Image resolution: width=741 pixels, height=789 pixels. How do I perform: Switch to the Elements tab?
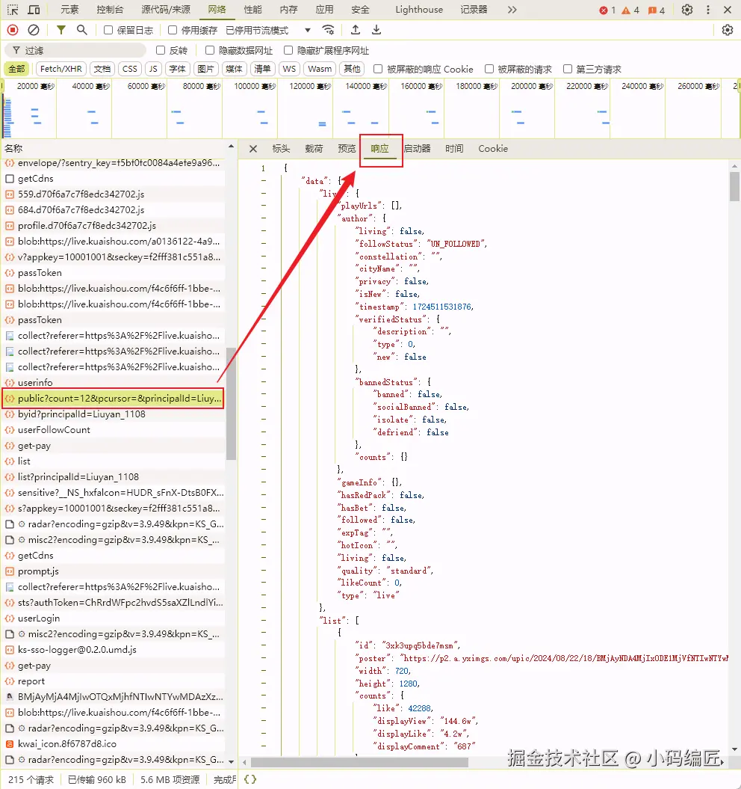[x=69, y=10]
